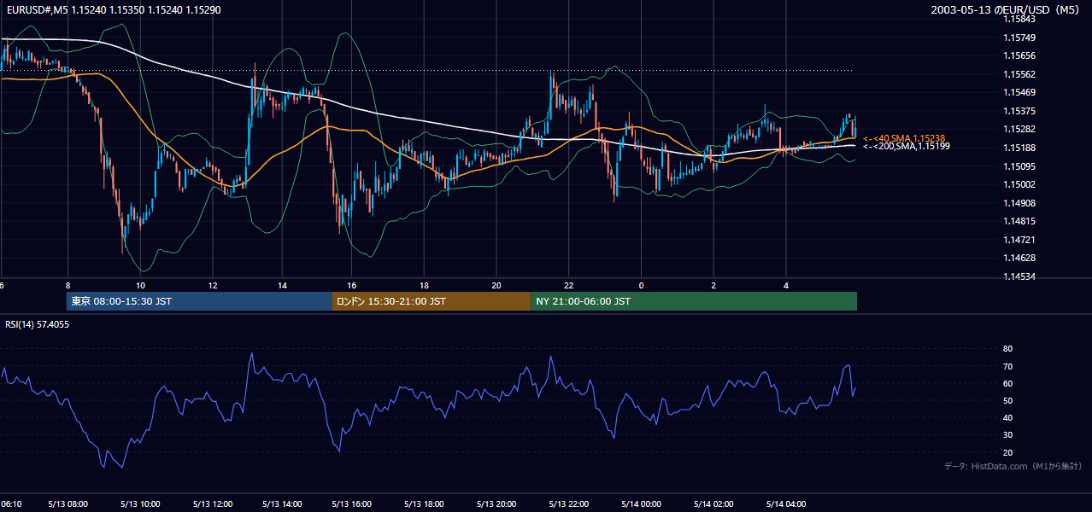Click RSI axis level 50
This screenshot has width=1092, height=512.
1007,400
